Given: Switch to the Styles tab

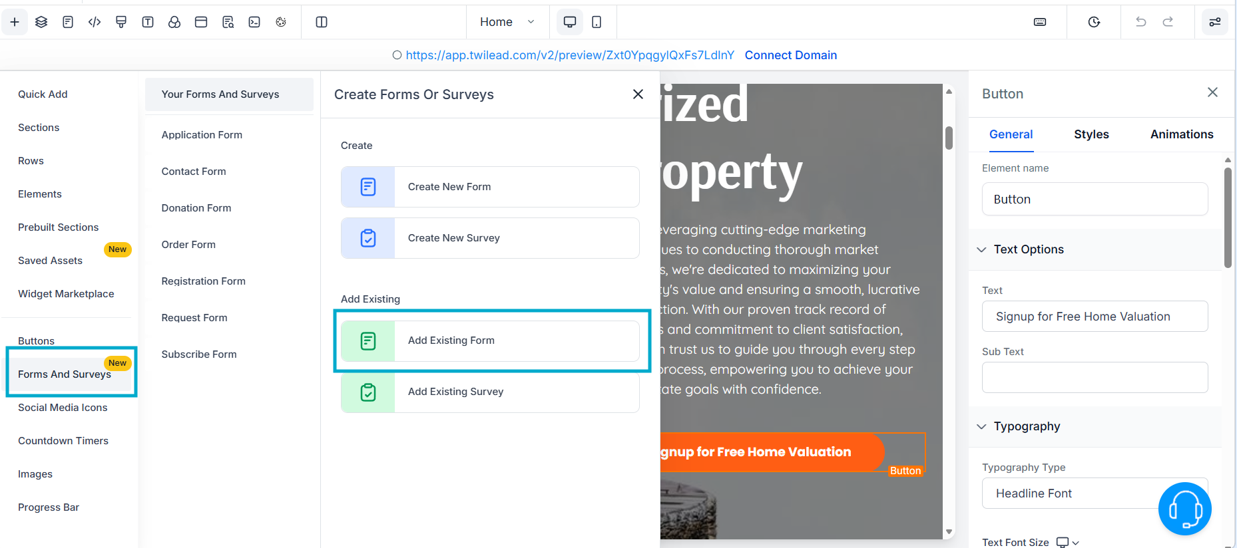Looking at the screenshot, I should [1091, 134].
